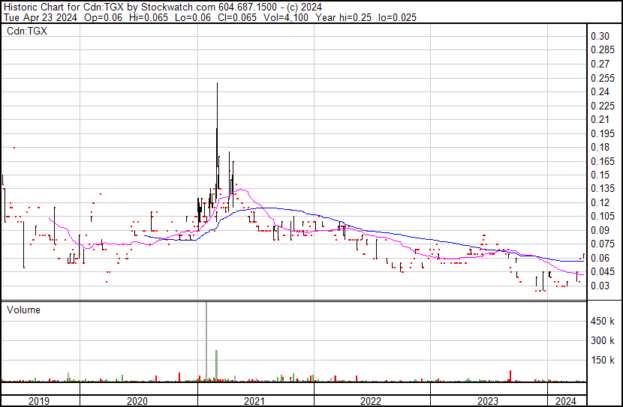Click the Volume panel label

coord(23,310)
